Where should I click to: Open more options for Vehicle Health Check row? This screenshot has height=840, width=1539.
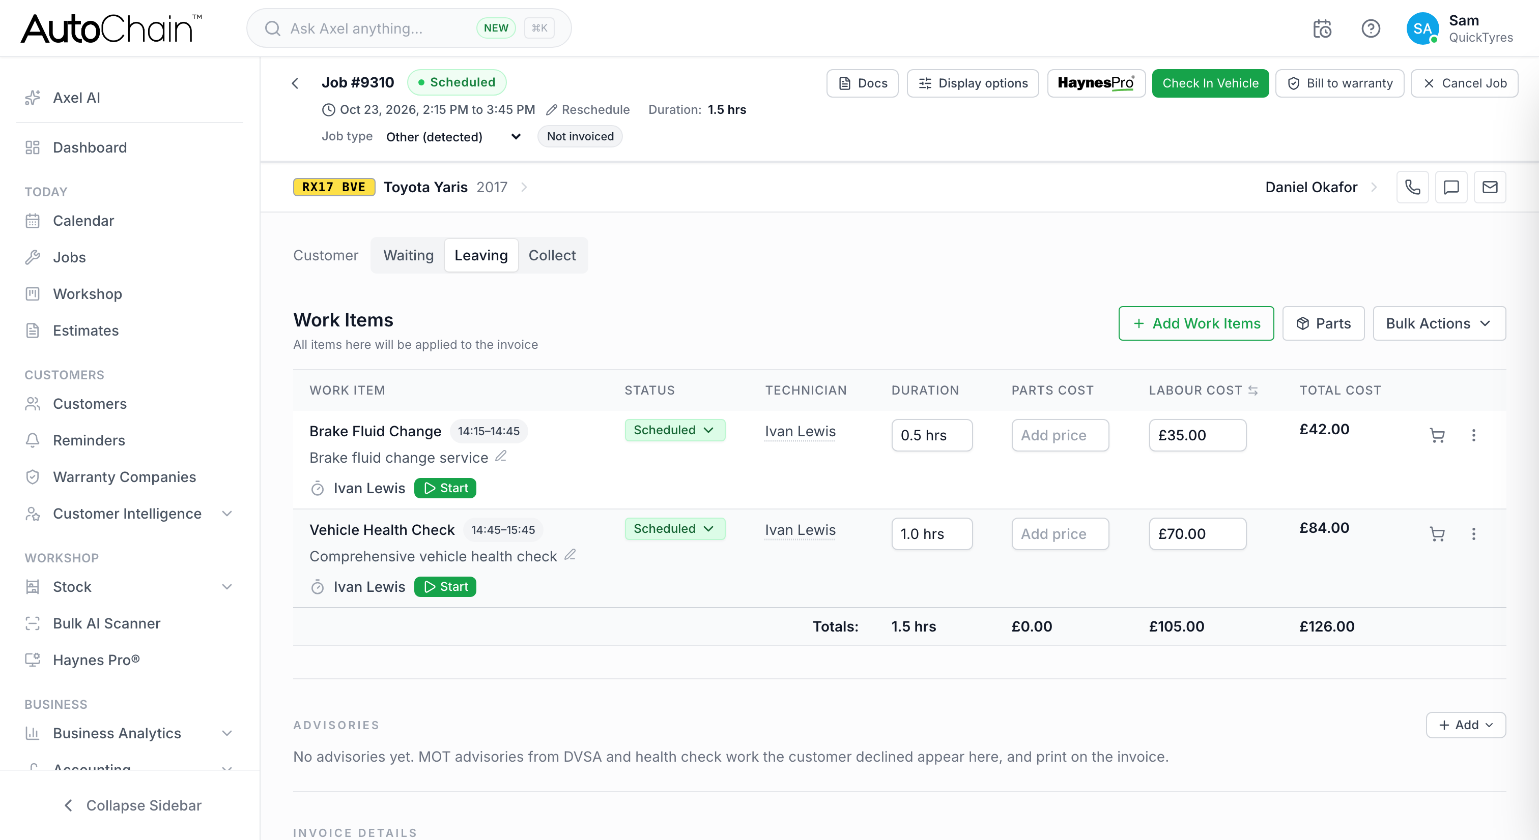point(1473,534)
